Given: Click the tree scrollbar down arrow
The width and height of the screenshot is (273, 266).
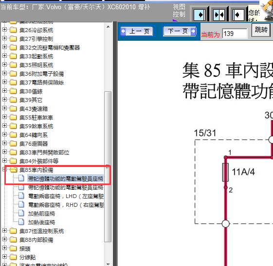Looking at the screenshot, I should coord(108,264).
